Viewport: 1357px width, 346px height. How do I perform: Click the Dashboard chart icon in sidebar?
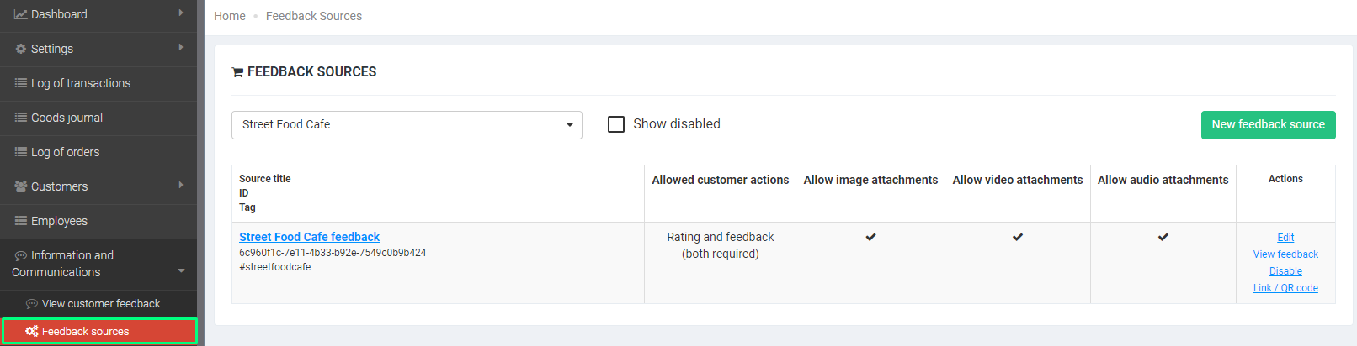[x=21, y=14]
